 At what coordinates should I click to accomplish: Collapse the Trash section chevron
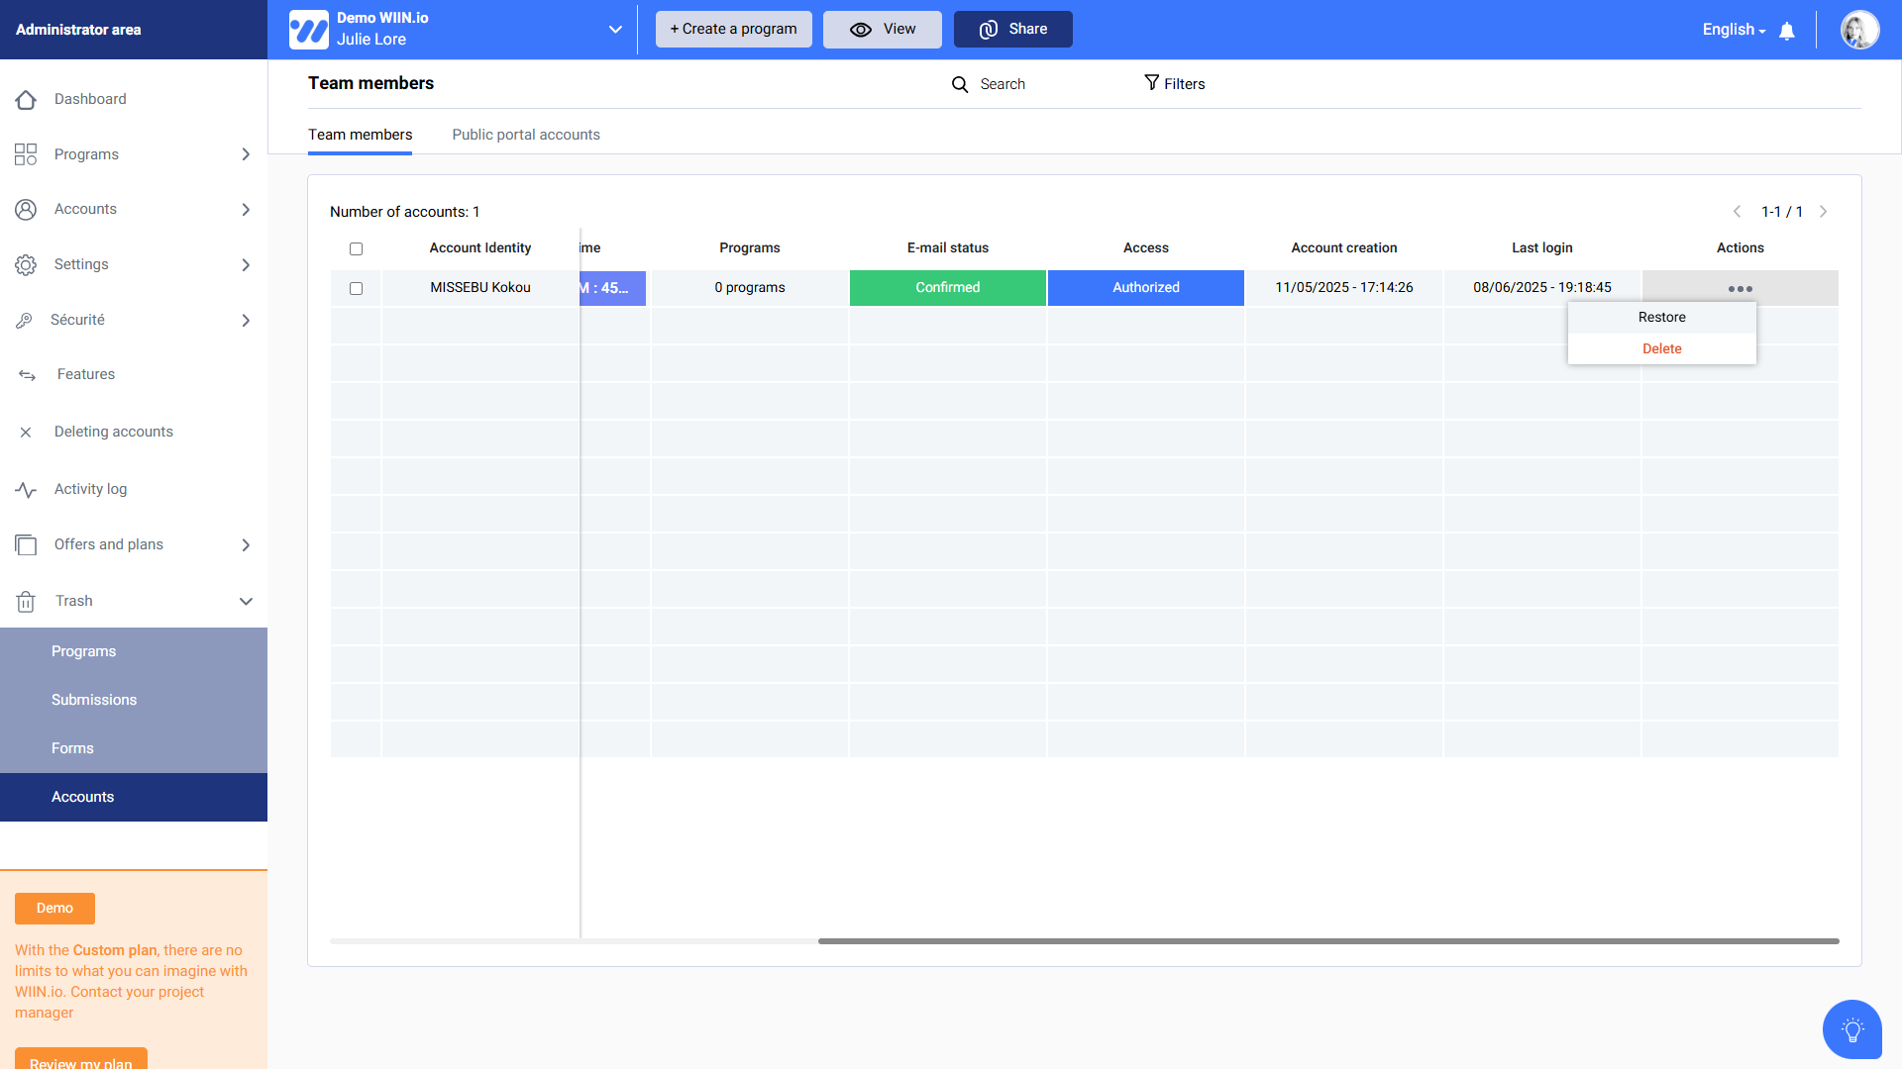click(246, 602)
